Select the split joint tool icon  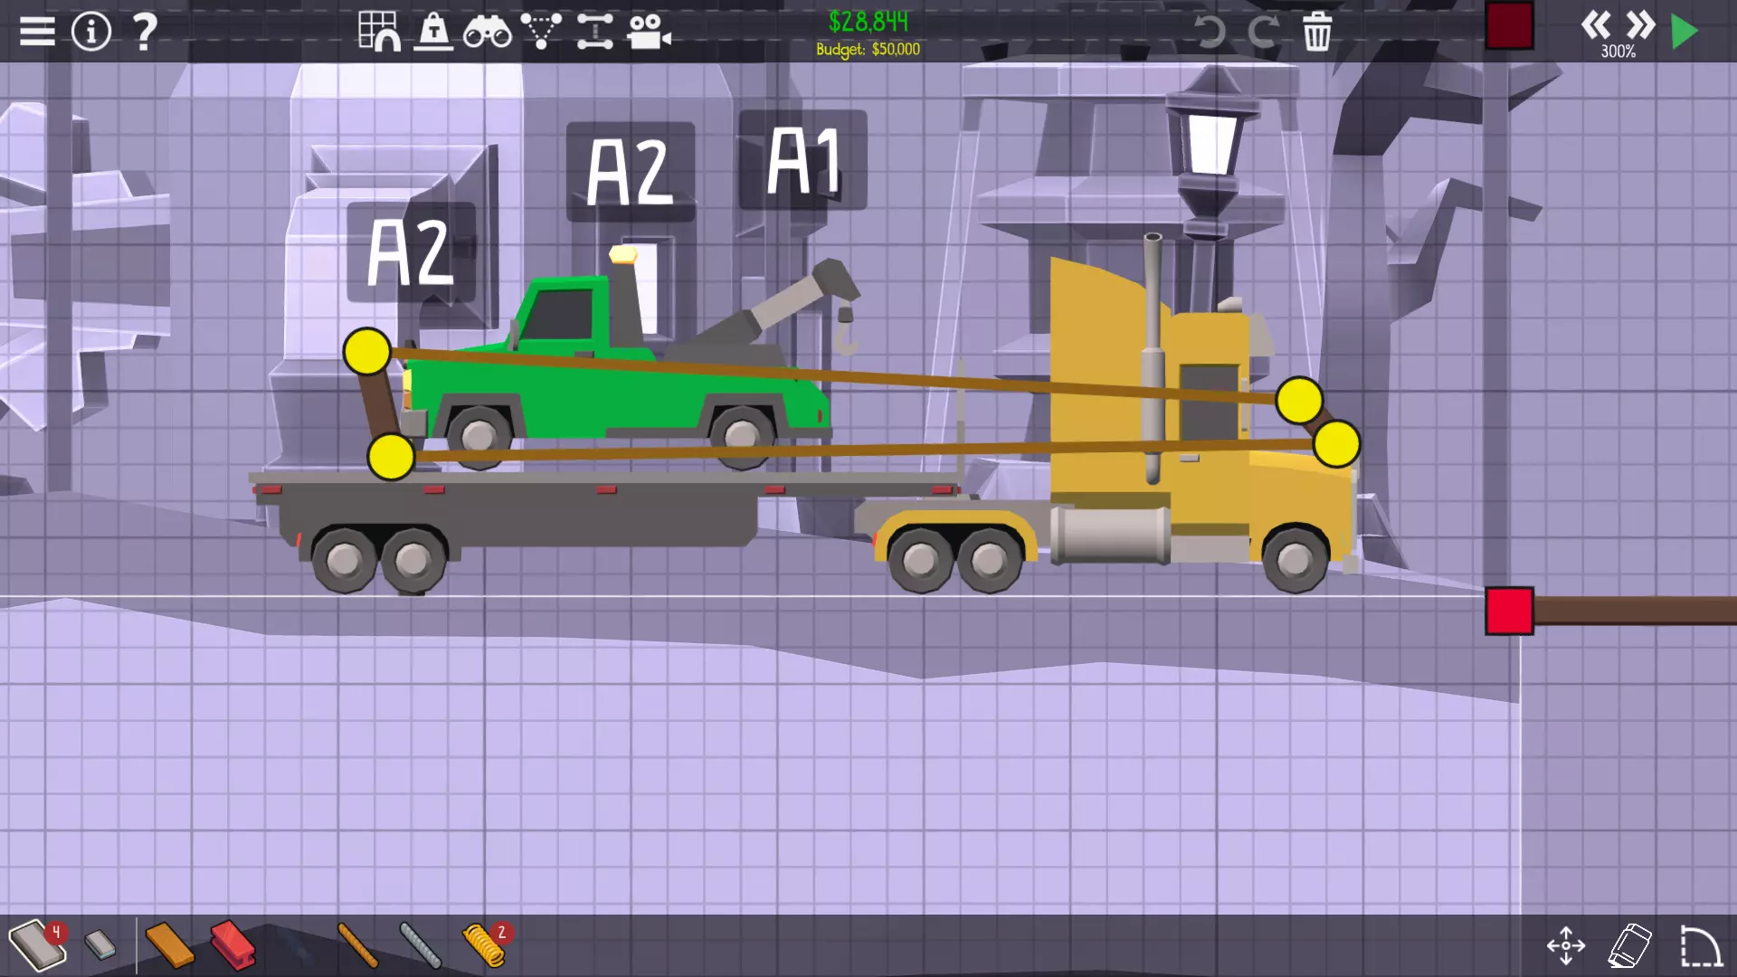tap(594, 32)
